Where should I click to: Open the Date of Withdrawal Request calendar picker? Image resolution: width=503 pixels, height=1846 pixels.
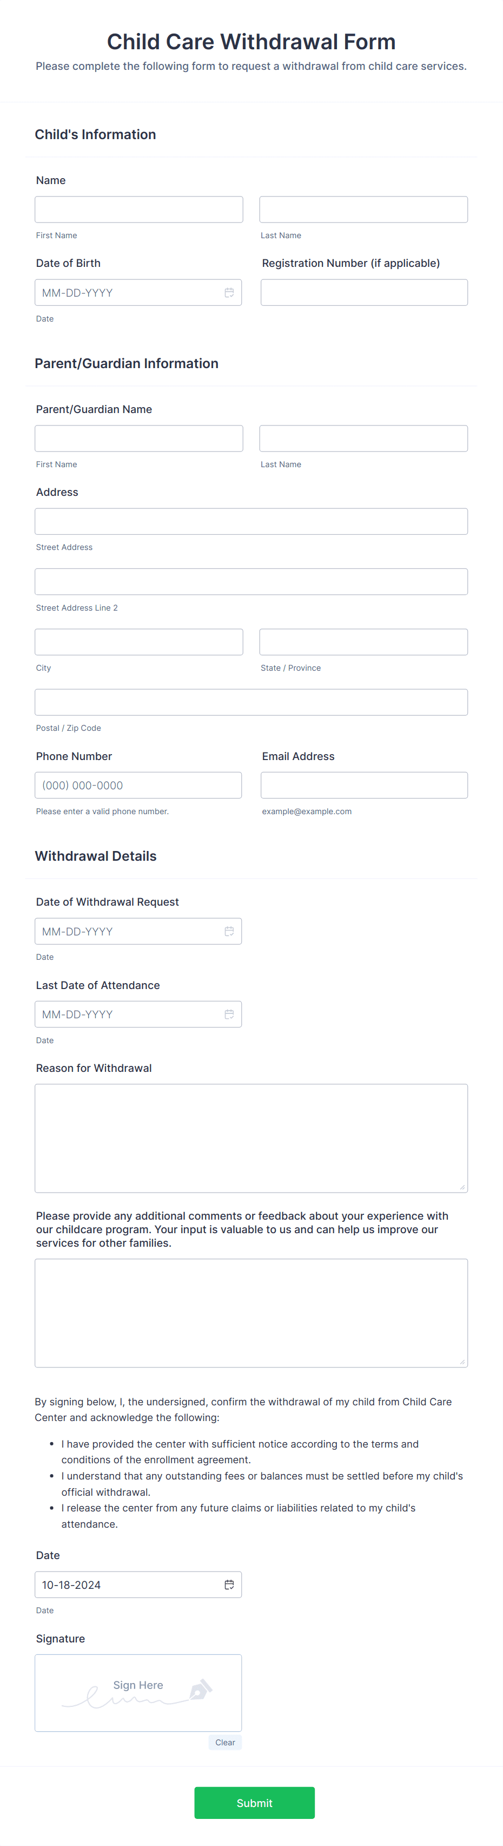coord(229,931)
